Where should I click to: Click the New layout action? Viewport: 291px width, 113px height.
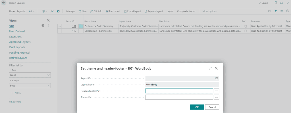click(83, 11)
